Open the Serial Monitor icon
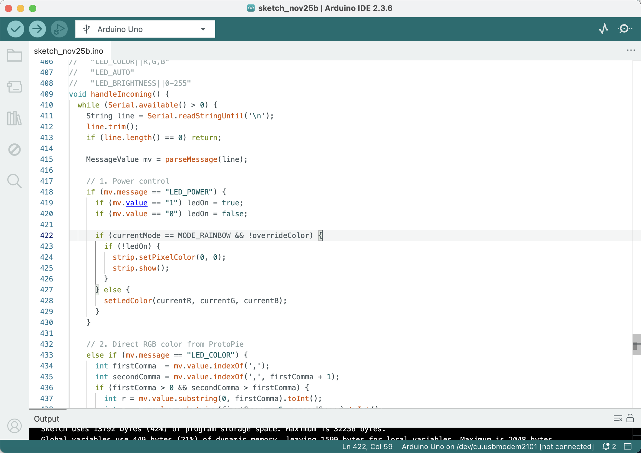 [x=625, y=29]
